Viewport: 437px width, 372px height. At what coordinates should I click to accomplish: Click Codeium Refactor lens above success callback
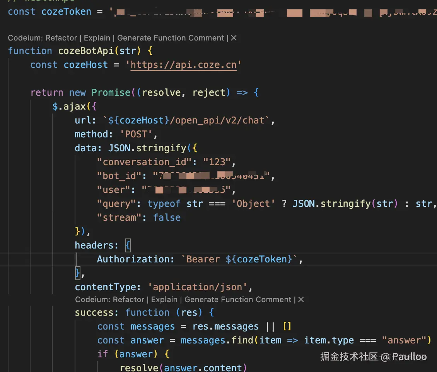click(128, 299)
